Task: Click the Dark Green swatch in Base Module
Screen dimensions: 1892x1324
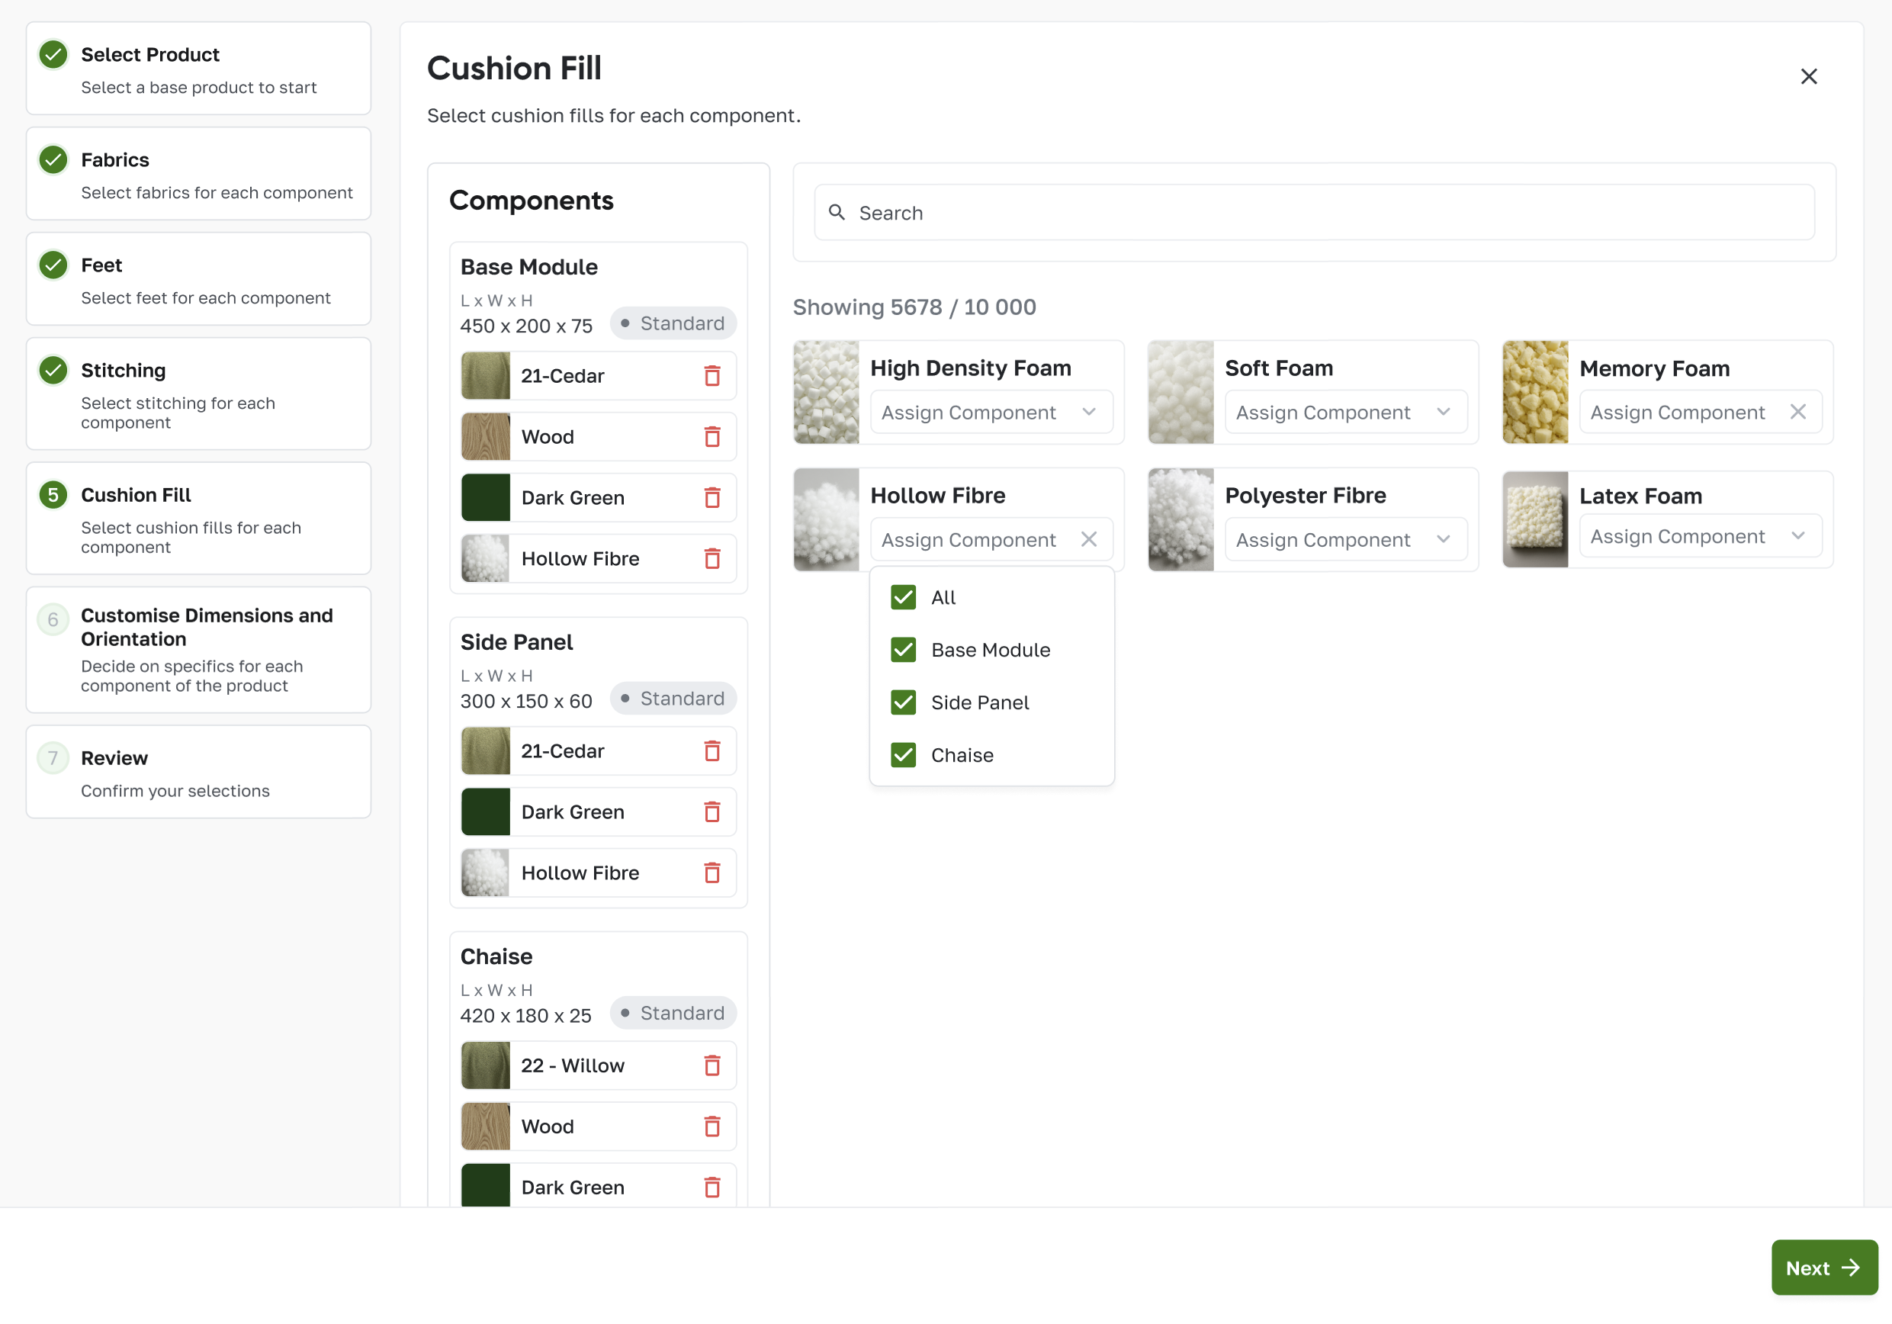Action: click(485, 499)
